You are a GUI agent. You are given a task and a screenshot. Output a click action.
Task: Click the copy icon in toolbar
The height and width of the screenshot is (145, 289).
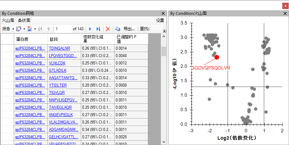(117, 29)
